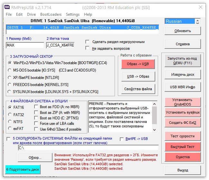This screenshot has height=180, width=209.
Task: Enable Use 64hd/32sec if possible
Action: point(36,129)
